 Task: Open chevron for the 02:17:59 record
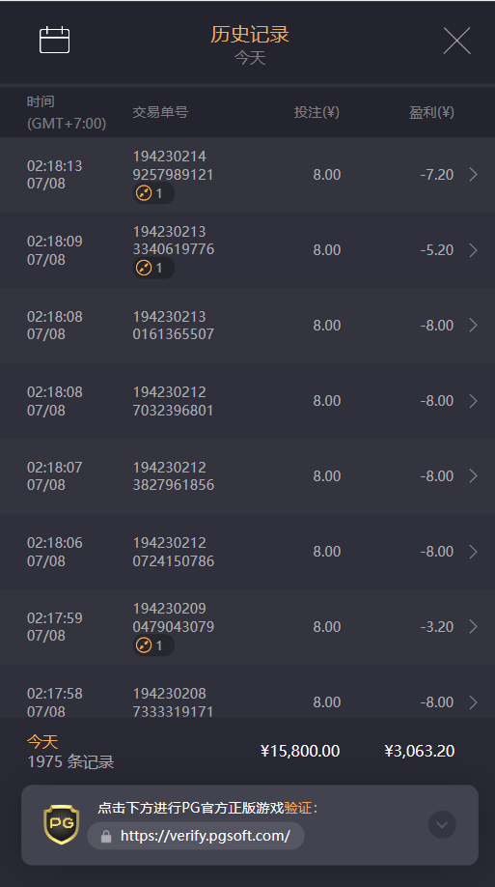pos(474,627)
